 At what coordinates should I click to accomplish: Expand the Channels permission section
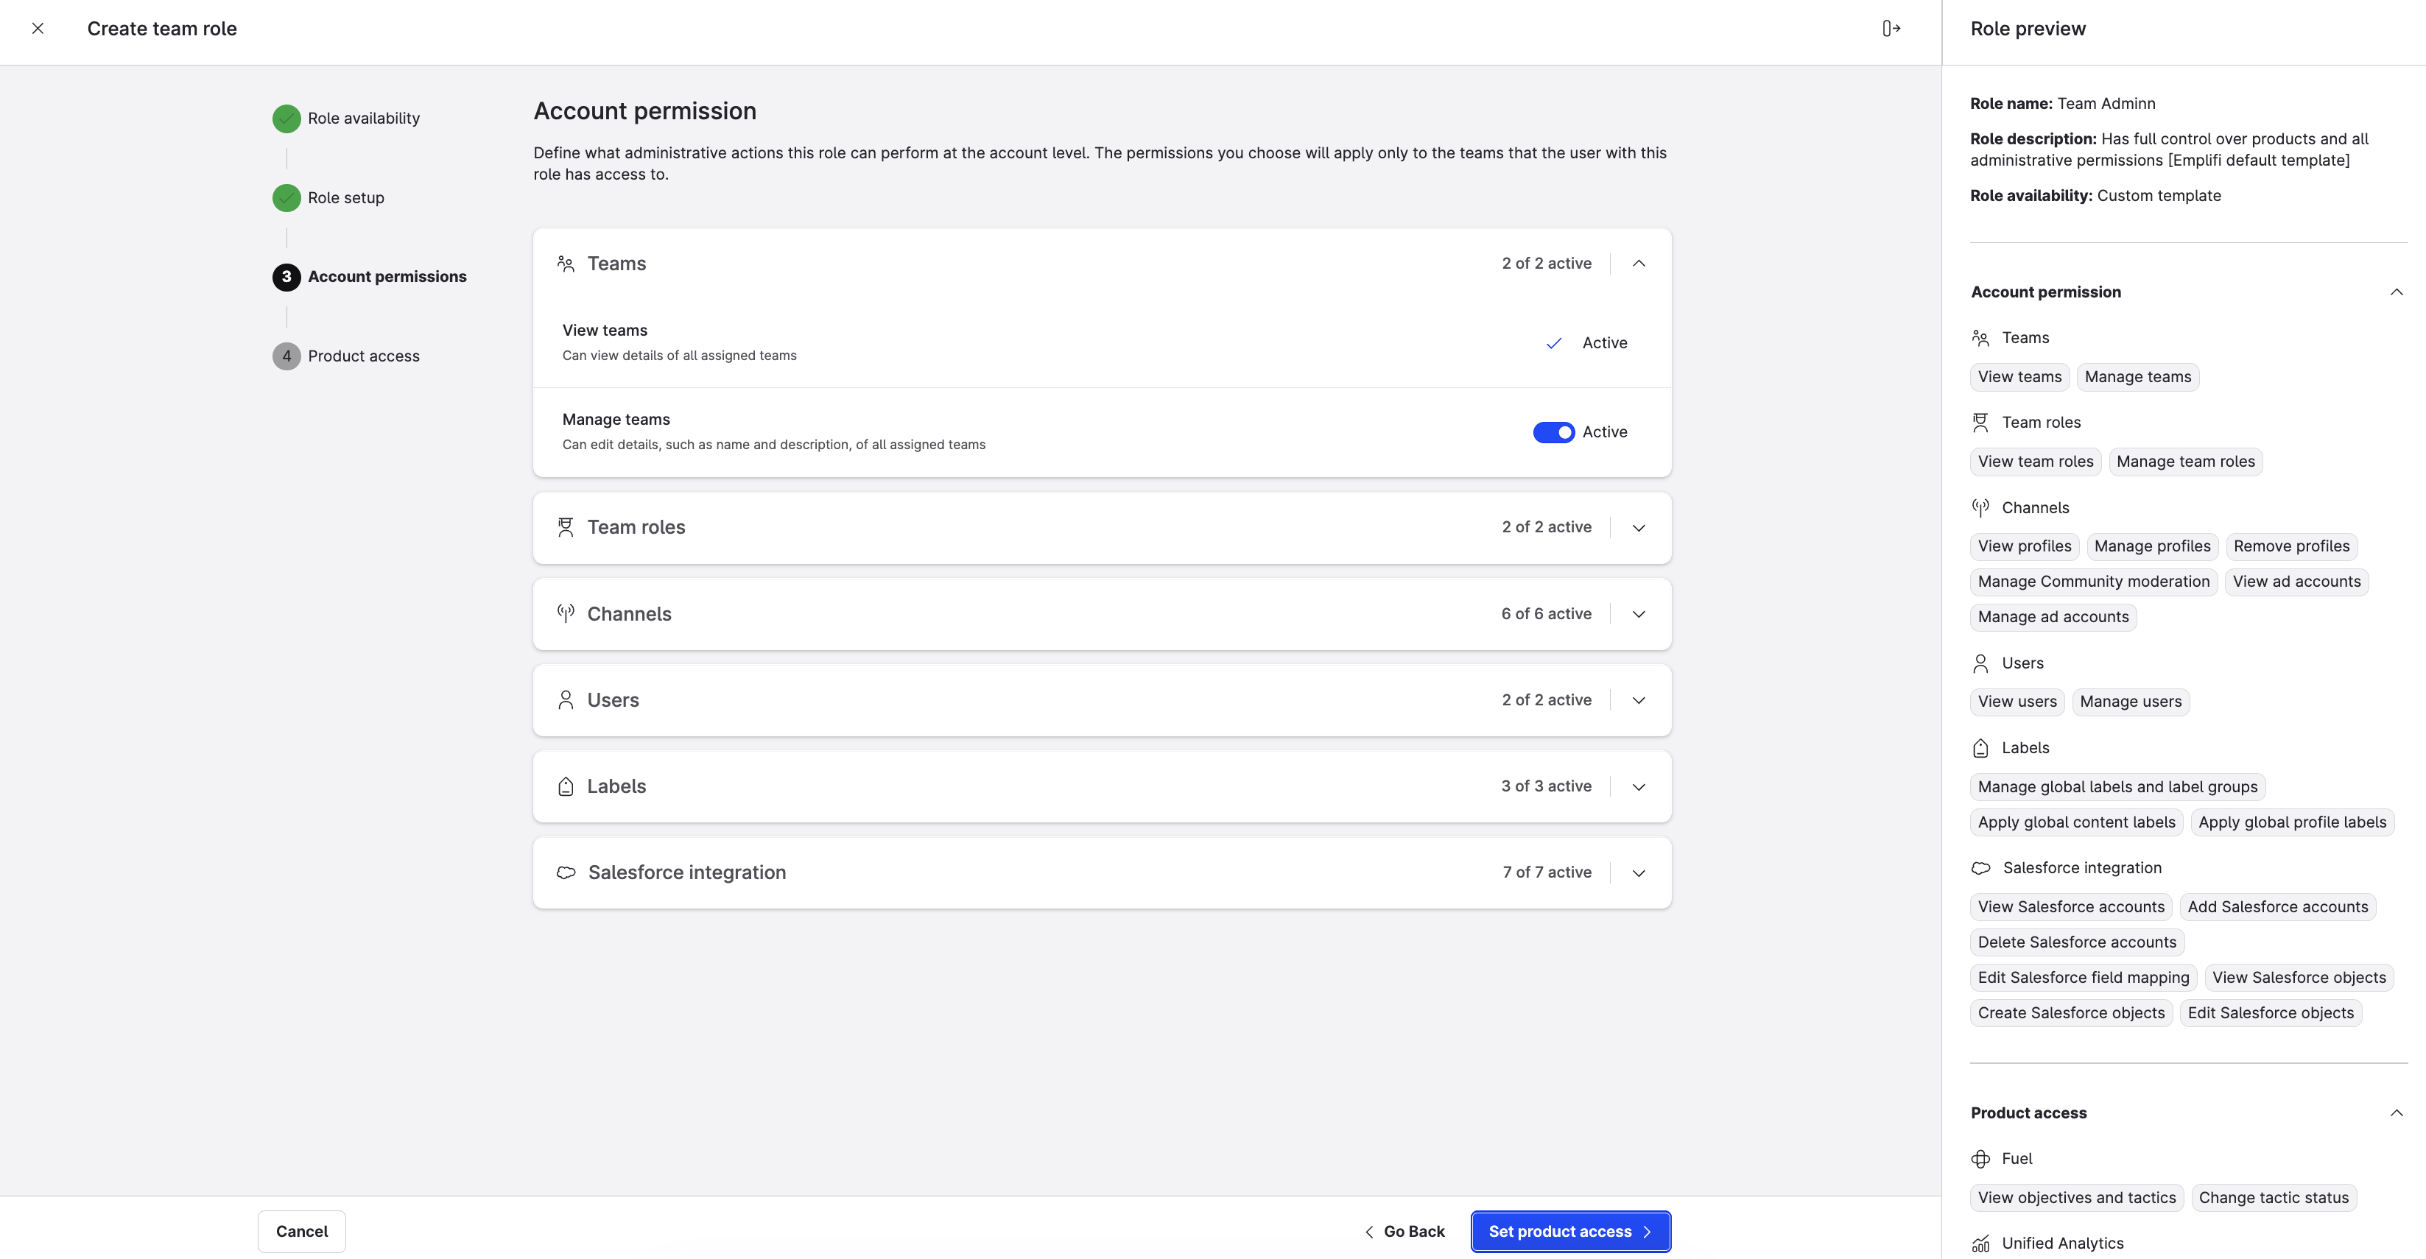(x=1639, y=614)
